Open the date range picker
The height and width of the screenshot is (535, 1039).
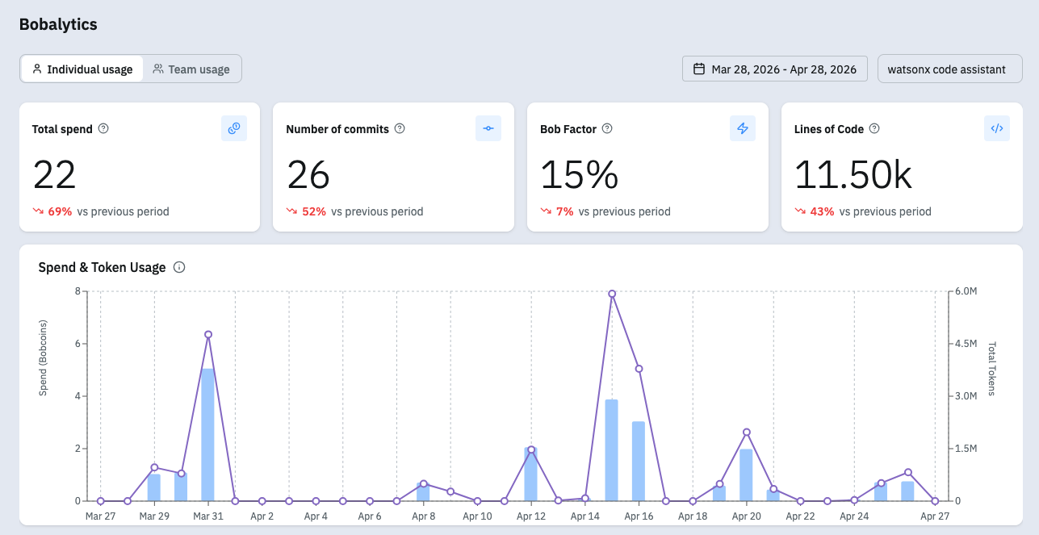click(775, 69)
